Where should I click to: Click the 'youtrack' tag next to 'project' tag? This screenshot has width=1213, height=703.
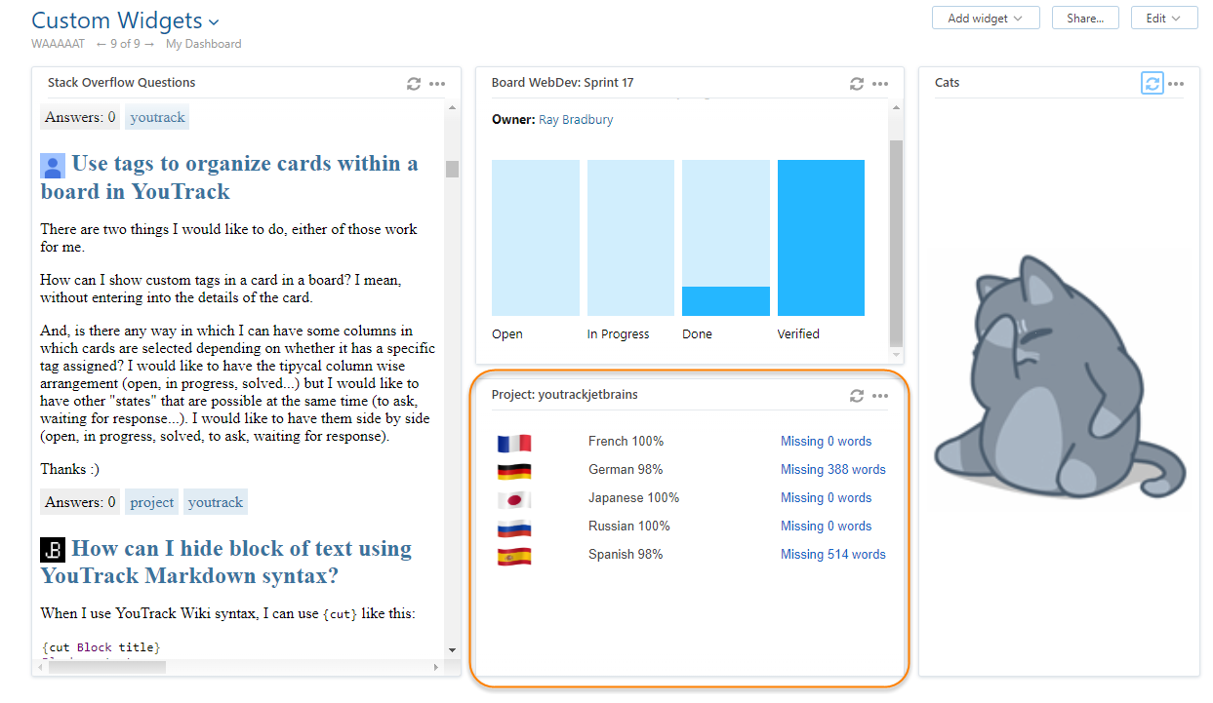coord(216,502)
